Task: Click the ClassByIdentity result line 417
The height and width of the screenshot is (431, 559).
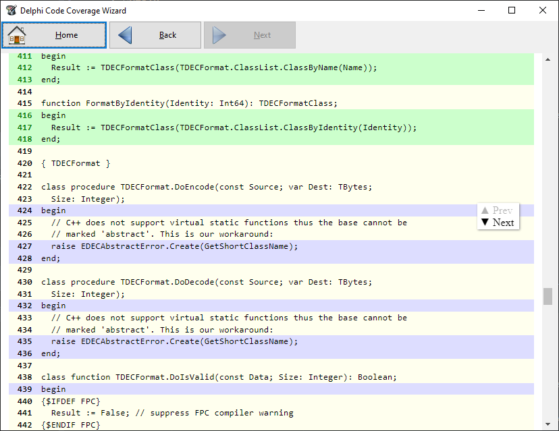Action: point(234,127)
